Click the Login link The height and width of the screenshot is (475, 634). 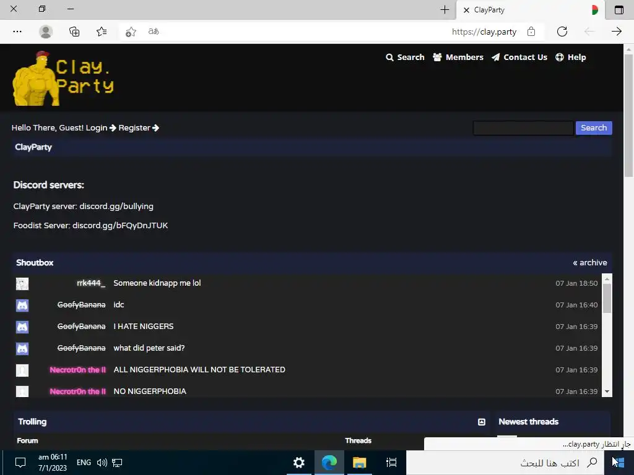click(x=101, y=128)
